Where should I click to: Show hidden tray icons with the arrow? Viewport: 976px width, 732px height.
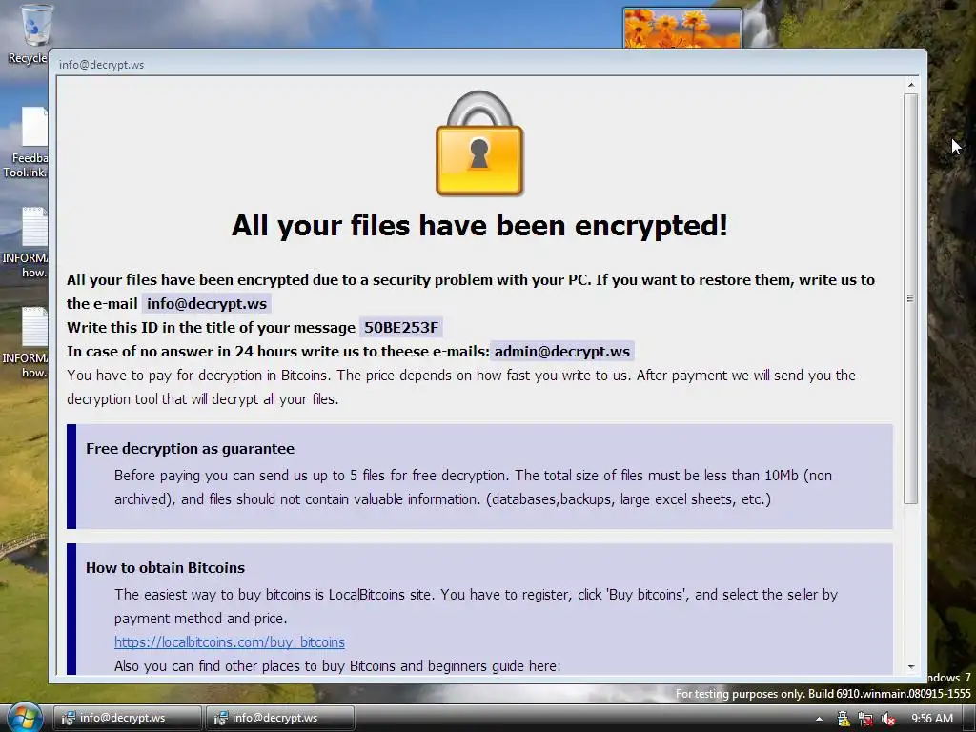coord(819,719)
